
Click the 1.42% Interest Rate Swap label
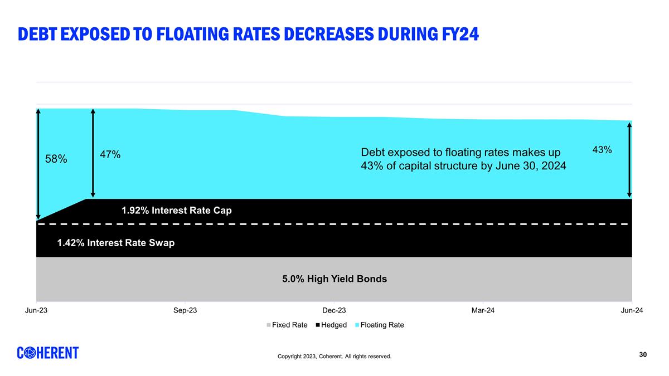(x=116, y=243)
